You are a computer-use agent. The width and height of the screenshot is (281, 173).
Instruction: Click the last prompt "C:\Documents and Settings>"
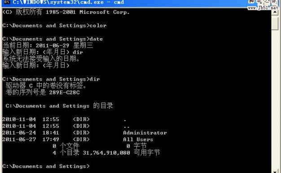46,166
